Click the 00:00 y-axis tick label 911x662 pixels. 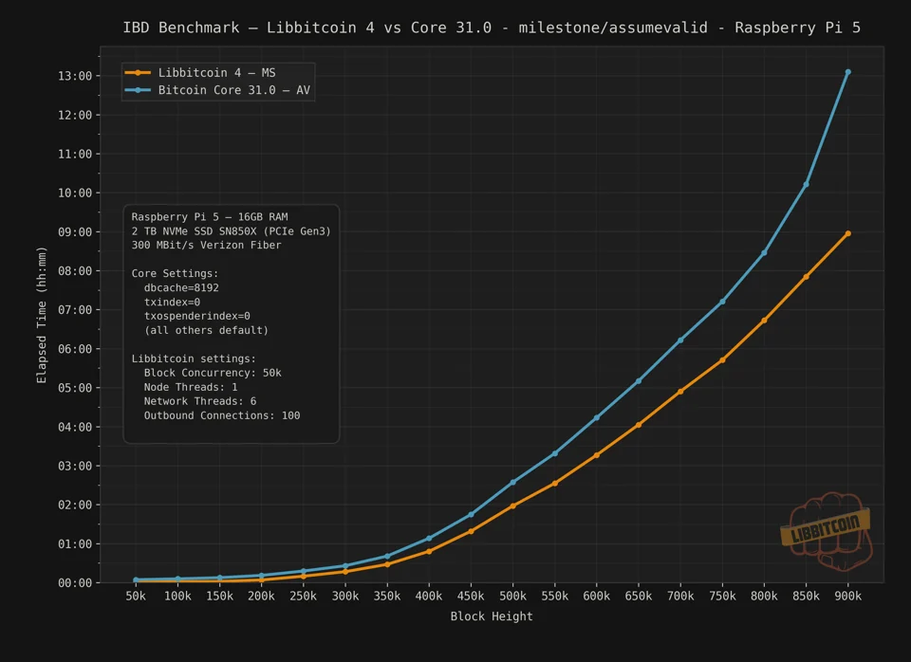[75, 583]
